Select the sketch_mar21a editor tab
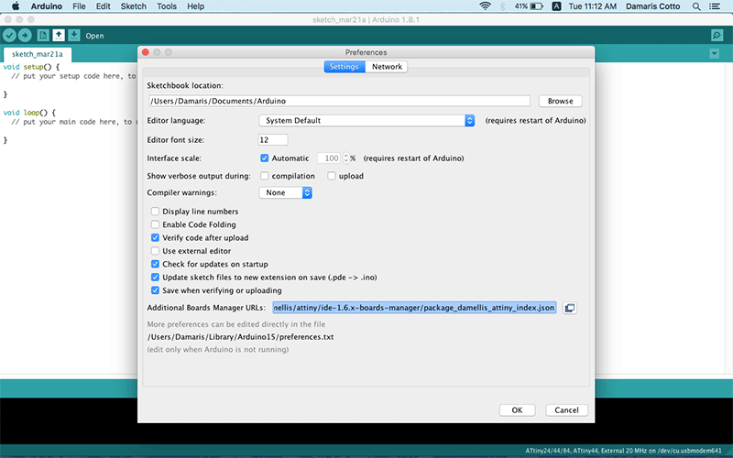 (38, 54)
